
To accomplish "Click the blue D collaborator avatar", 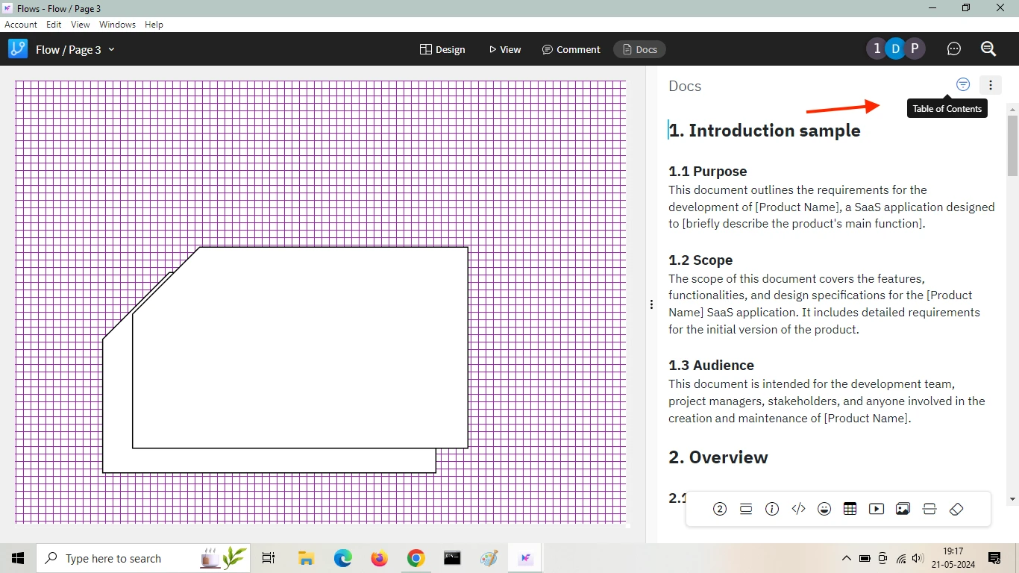I will pyautogui.click(x=895, y=48).
